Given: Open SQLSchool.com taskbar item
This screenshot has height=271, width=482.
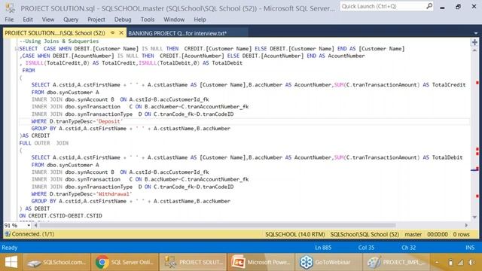Looking at the screenshot, I should click(57, 262).
